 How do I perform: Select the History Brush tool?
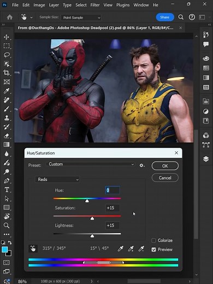(7, 127)
